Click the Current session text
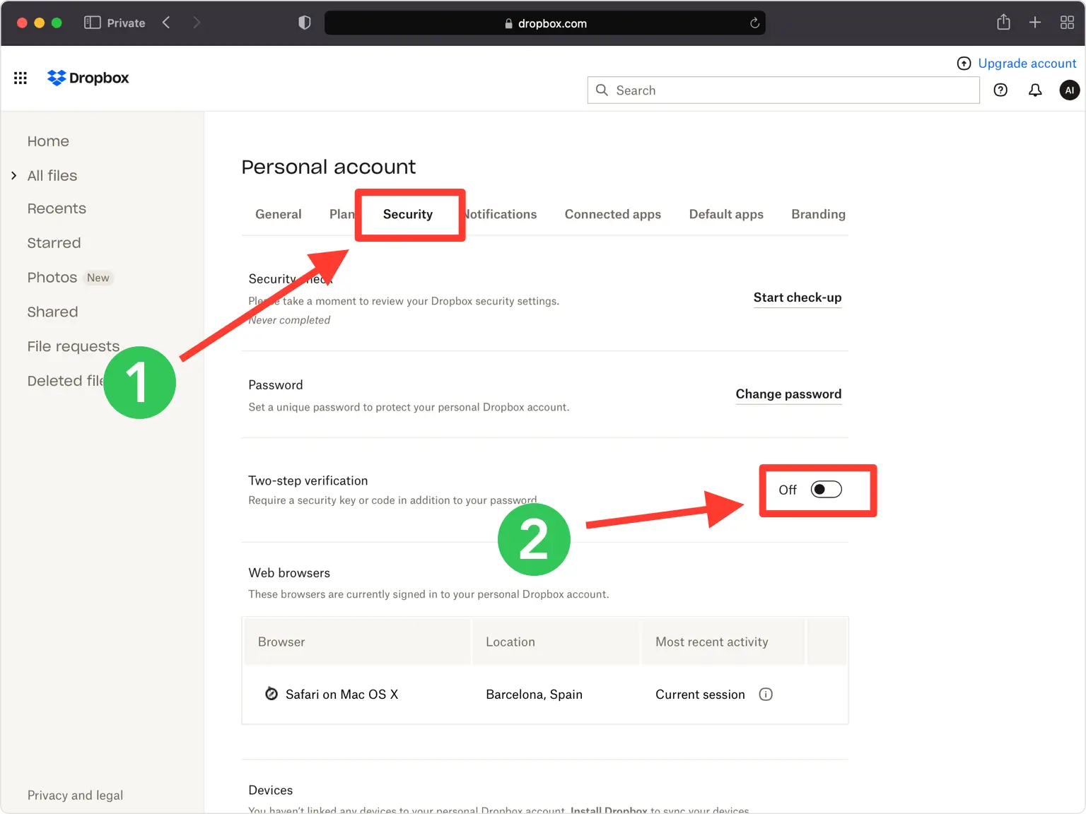Image resolution: width=1086 pixels, height=814 pixels. (x=700, y=695)
